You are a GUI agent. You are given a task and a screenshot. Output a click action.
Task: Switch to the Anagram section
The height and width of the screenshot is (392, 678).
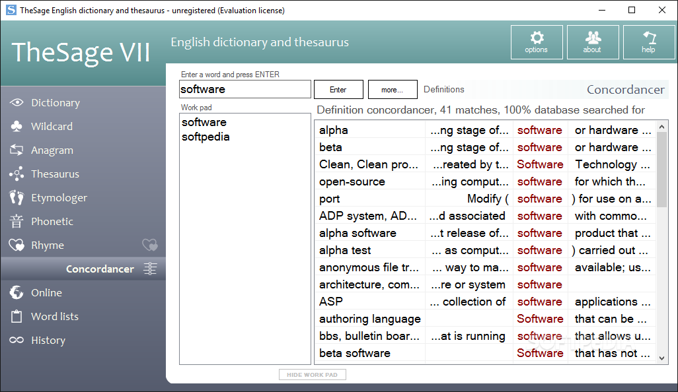pyautogui.click(x=52, y=150)
